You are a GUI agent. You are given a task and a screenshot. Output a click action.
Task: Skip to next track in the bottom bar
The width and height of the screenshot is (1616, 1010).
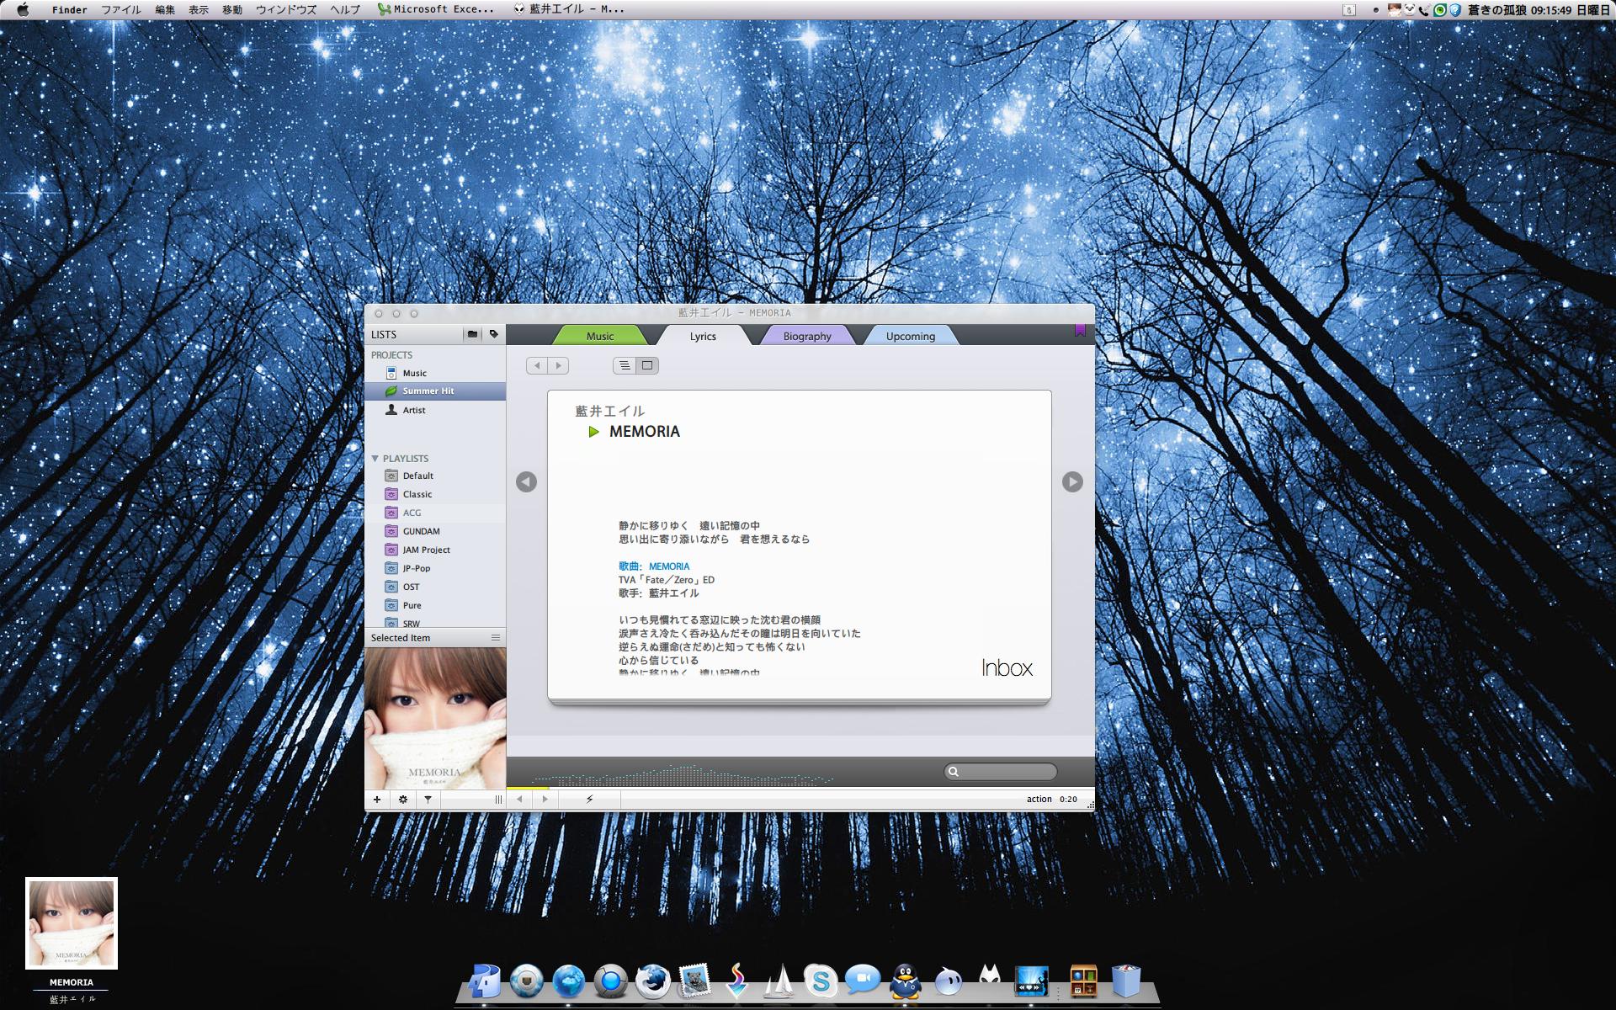[545, 800]
